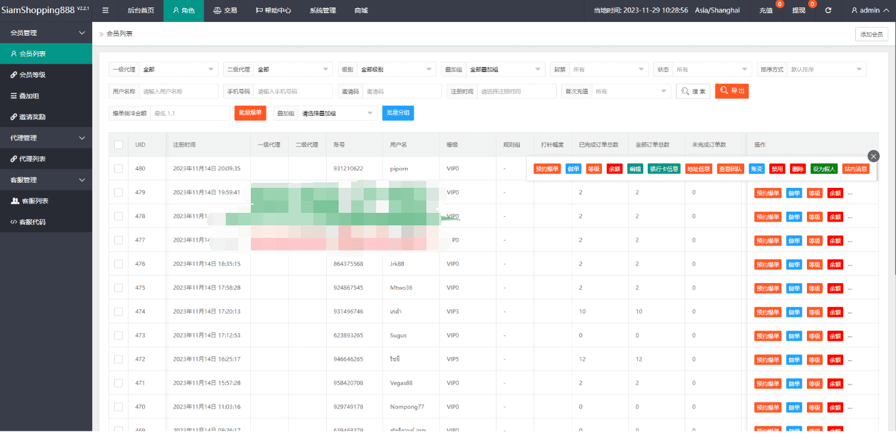896x442 pixels.
Task: Click the orange 导出 export button
Action: coord(732,91)
